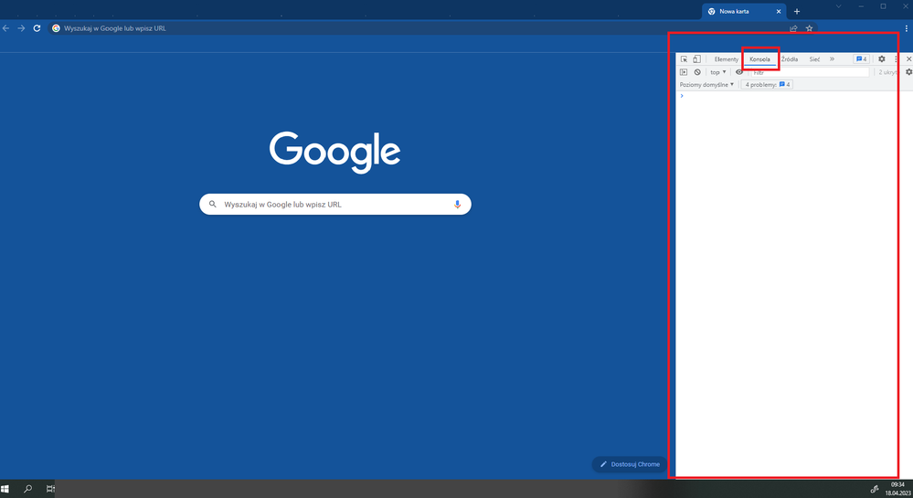The image size is (913, 498).
Task: Bookmark this page with star icon
Action: pos(809,28)
